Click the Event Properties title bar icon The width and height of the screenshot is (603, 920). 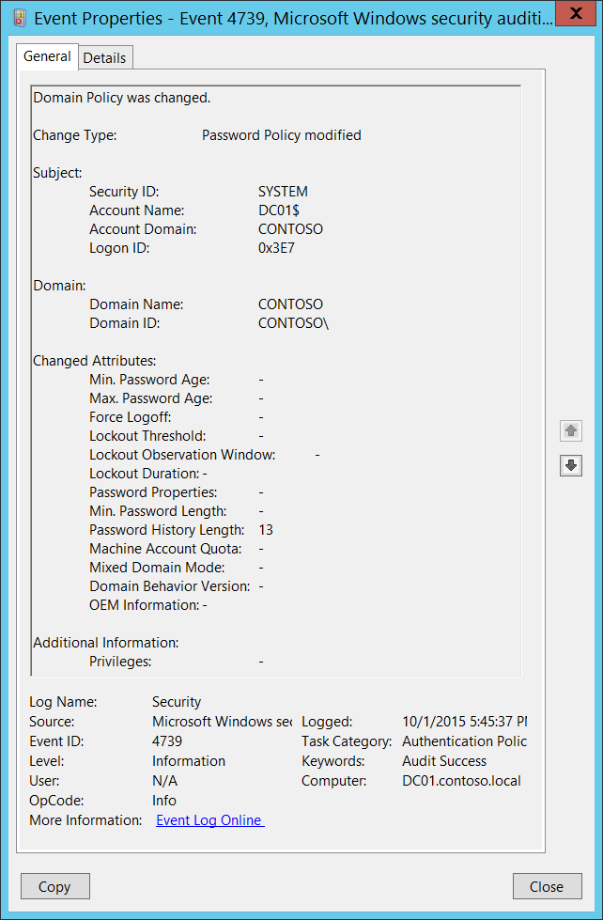pos(19,17)
